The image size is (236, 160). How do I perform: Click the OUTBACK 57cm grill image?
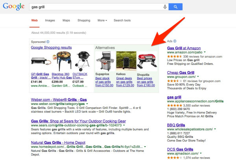coord(83,61)
